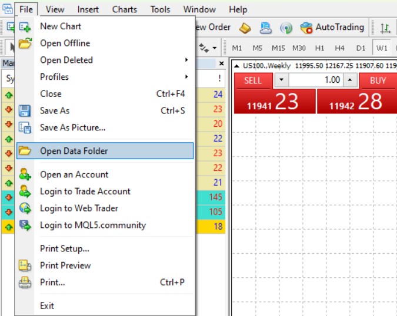Open the Insert menu
This screenshot has width=397, height=316.
pyautogui.click(x=88, y=9)
